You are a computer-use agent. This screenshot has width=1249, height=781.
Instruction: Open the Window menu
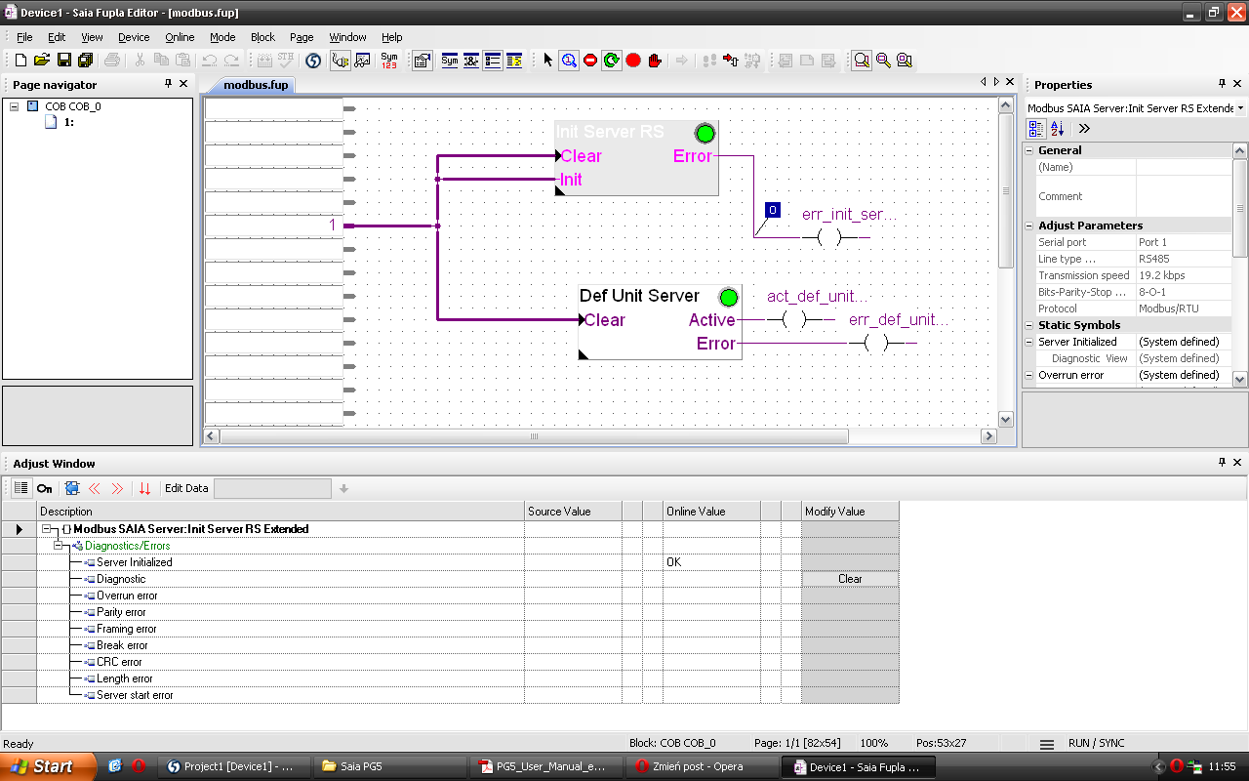(x=347, y=37)
